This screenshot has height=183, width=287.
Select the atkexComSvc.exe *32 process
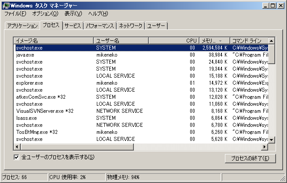141,97
